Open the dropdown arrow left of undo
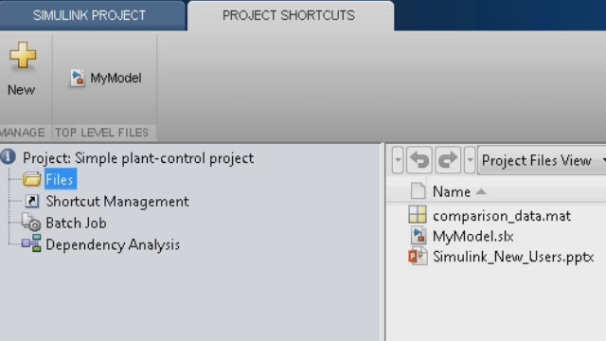The width and height of the screenshot is (606, 341). [x=398, y=160]
